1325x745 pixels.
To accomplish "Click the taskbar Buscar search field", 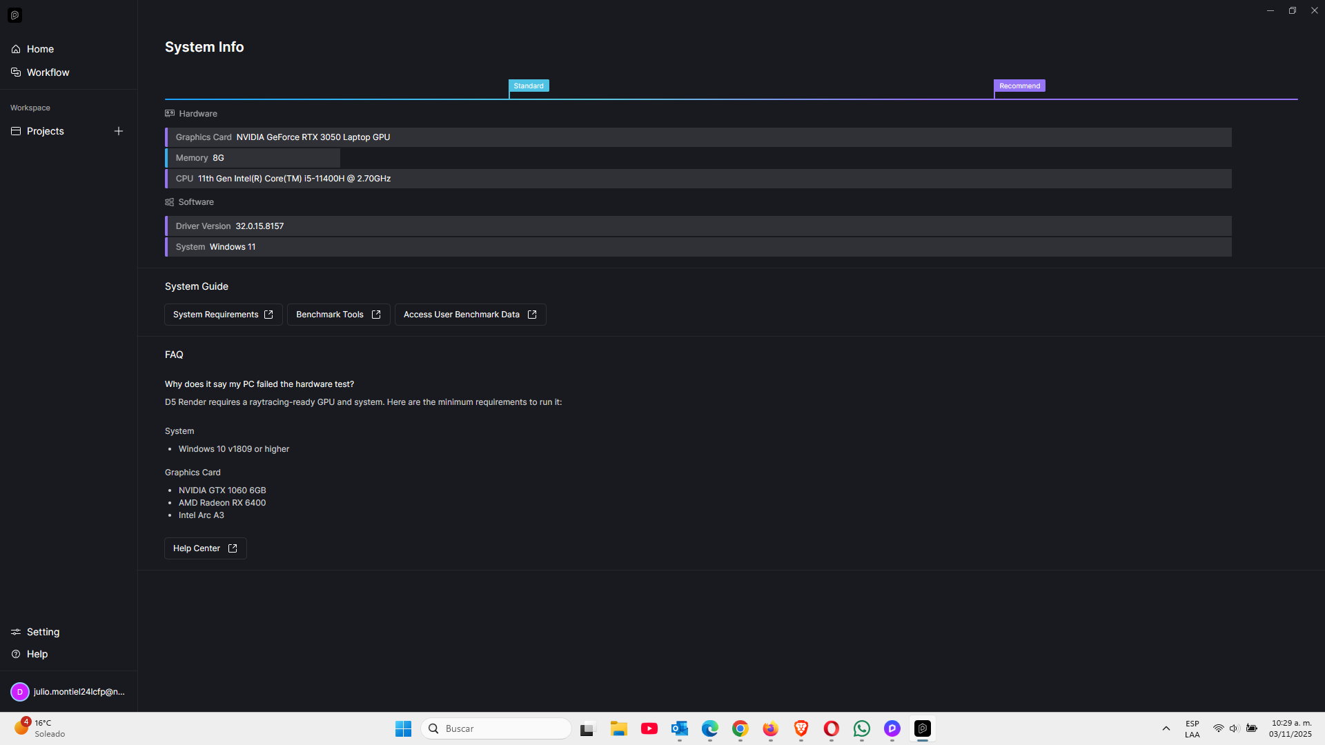I will [497, 728].
